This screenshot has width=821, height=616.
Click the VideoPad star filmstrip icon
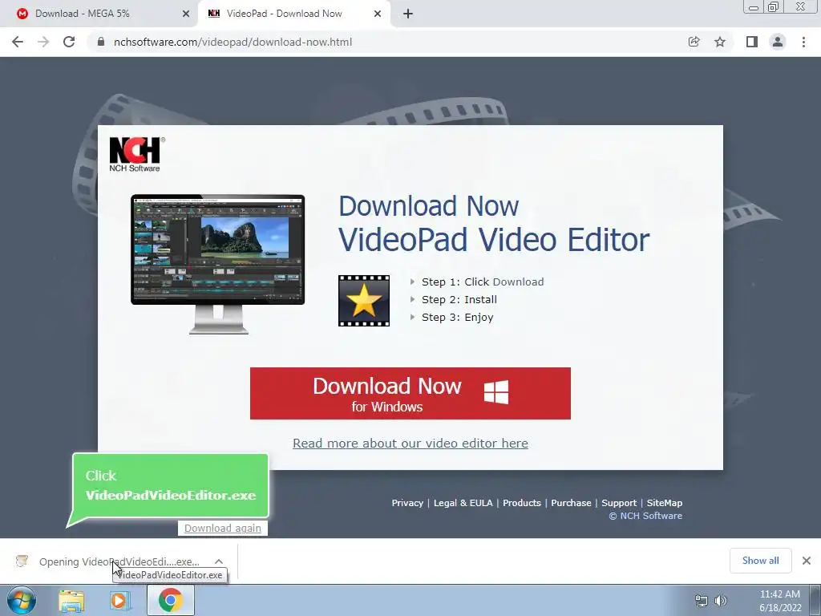click(x=364, y=301)
